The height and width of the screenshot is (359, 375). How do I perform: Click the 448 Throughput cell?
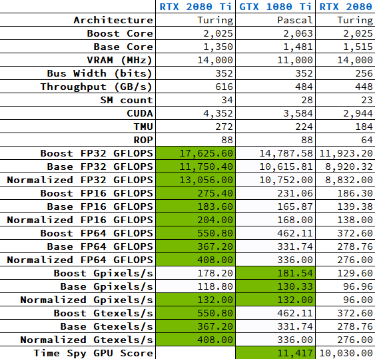(345, 87)
